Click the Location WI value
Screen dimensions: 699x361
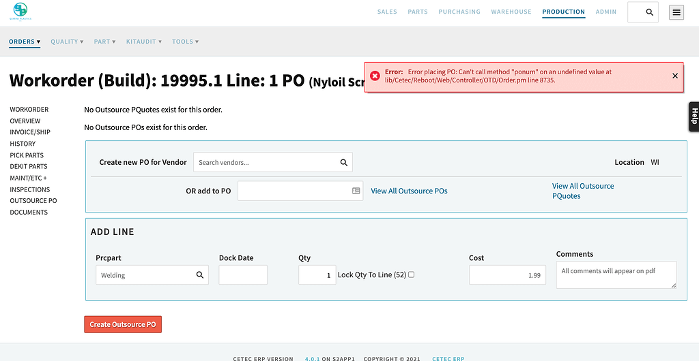[655, 162]
